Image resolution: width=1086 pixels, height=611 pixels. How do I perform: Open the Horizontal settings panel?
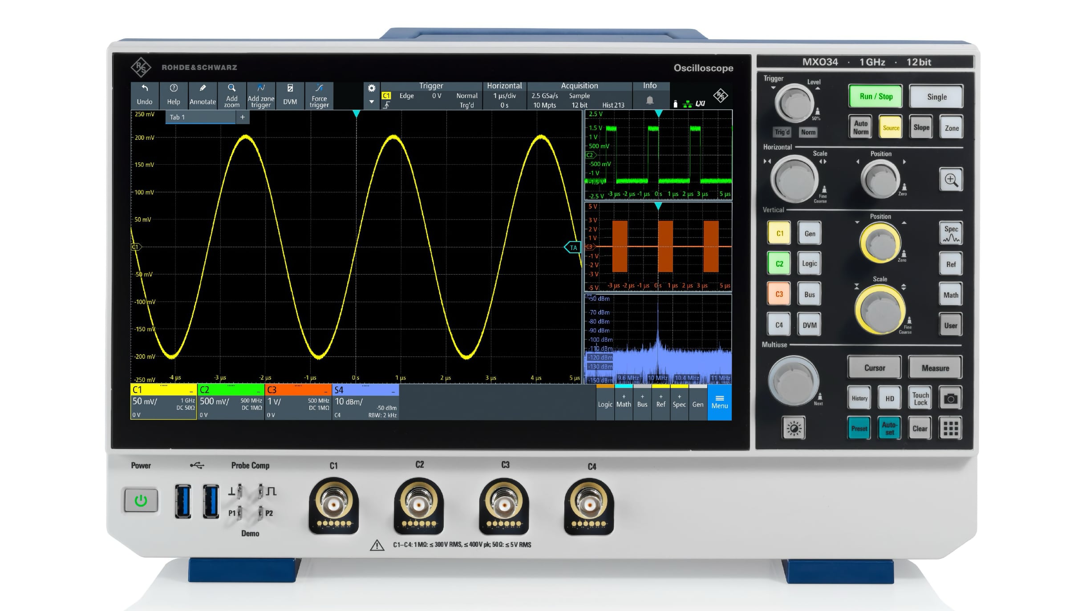click(x=504, y=95)
